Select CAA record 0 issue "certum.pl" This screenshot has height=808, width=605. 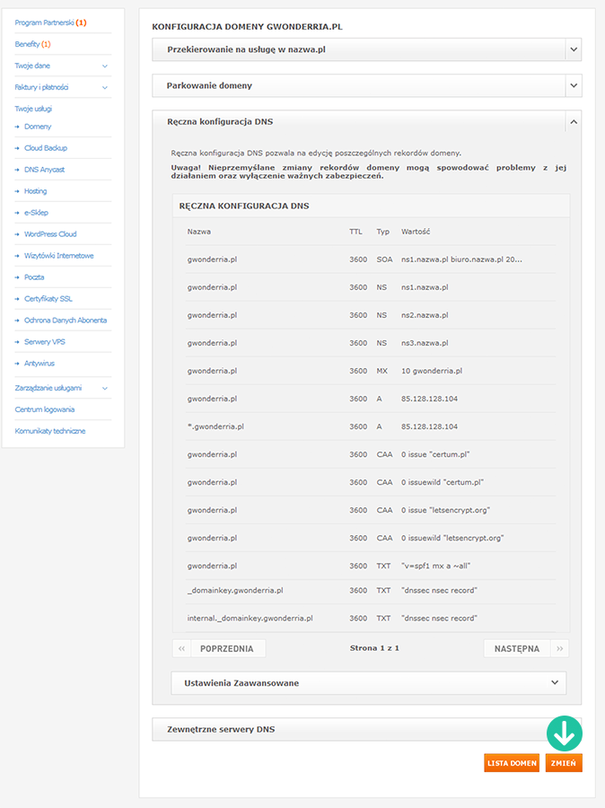tap(435, 454)
